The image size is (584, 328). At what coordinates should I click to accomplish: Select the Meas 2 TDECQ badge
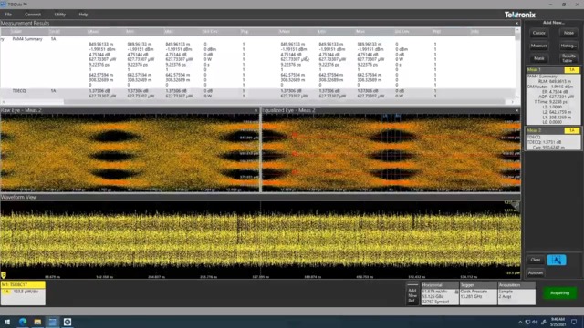553,138
